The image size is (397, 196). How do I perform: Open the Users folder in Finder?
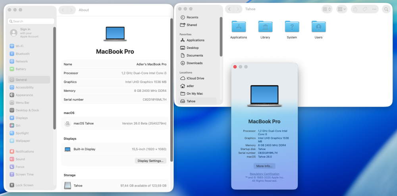[x=318, y=30]
